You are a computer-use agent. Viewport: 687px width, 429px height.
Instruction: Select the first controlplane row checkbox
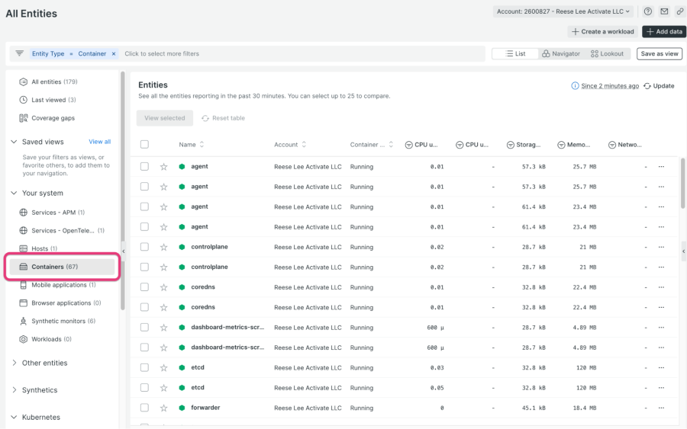(x=144, y=247)
